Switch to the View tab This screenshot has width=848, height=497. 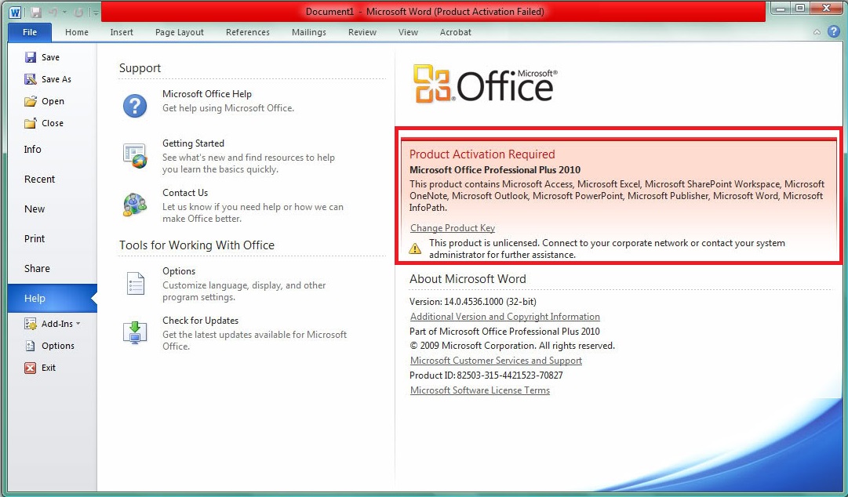(409, 32)
